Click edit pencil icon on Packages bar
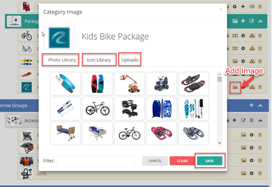 252,21
